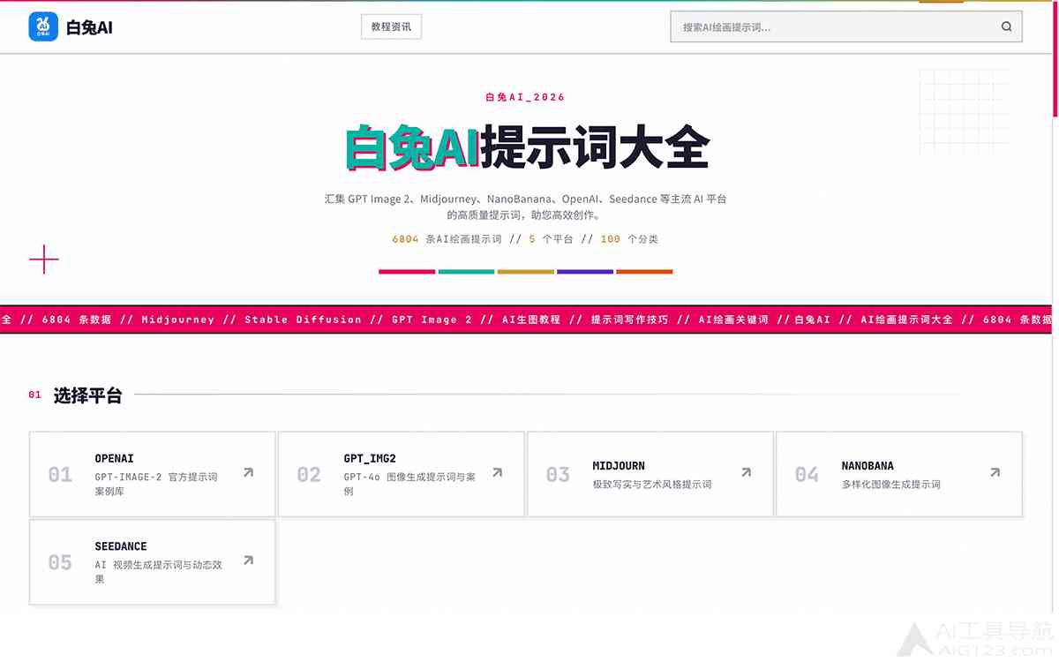Viewport: 1059px width, 662px height.
Task: Click the search magnifier icon
Action: click(x=1006, y=26)
